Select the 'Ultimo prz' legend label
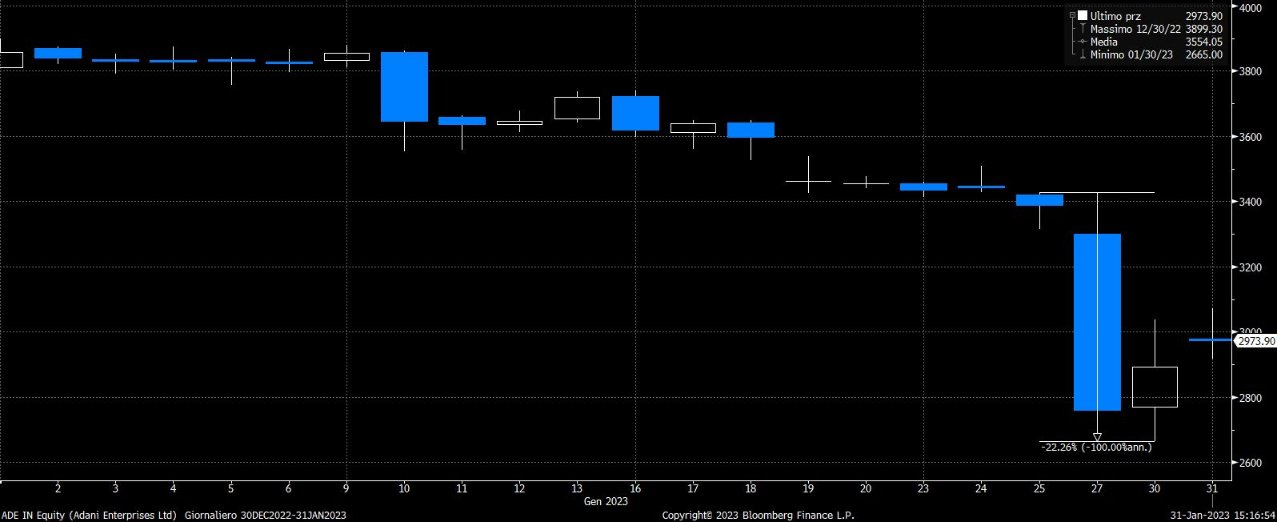This screenshot has width=1277, height=522. pyautogui.click(x=1115, y=16)
